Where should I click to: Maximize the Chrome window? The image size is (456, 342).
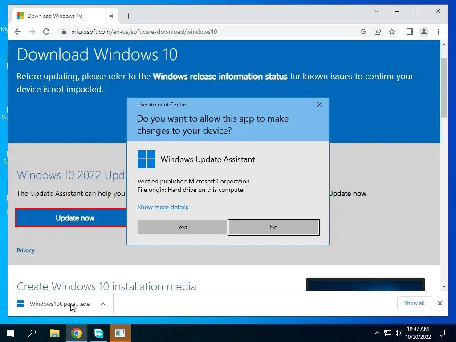(417, 11)
